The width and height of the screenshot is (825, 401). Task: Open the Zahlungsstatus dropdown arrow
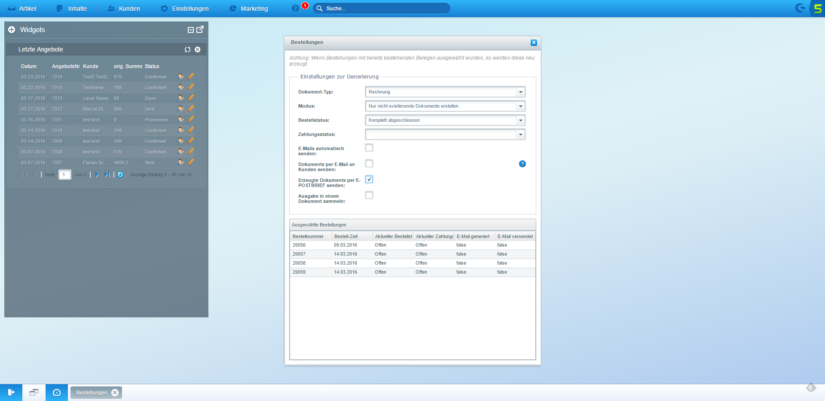coord(520,134)
